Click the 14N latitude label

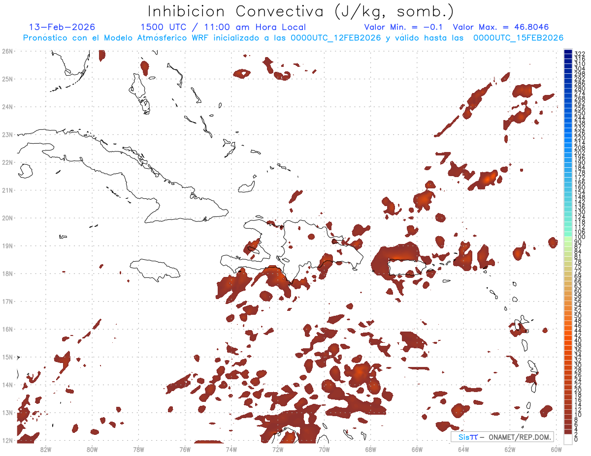click(7, 385)
